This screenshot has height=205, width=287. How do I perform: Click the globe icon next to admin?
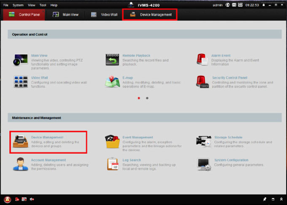(x=227, y=5)
